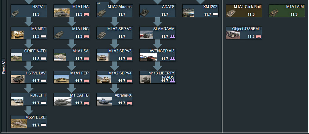Choose the M1A2 SEP V2 card
The height and width of the screenshot is (134, 309).
point(115,33)
